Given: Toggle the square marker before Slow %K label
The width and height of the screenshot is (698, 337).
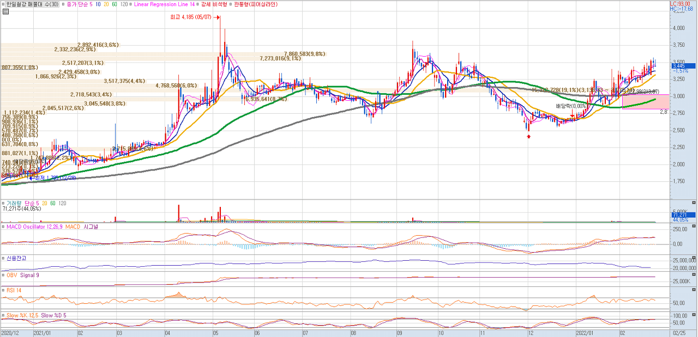Looking at the screenshot, I should 3,315.
